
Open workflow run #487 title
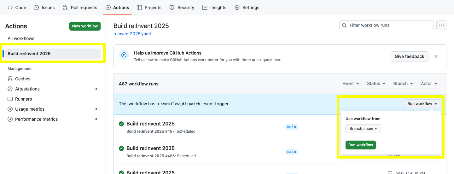(x=150, y=124)
